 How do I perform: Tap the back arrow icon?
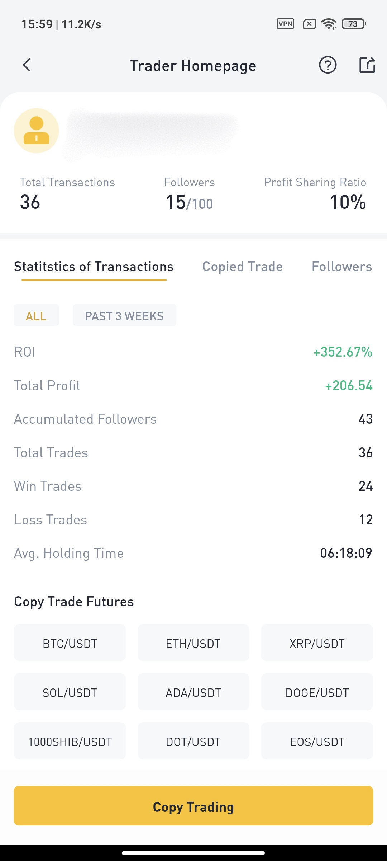coord(27,65)
